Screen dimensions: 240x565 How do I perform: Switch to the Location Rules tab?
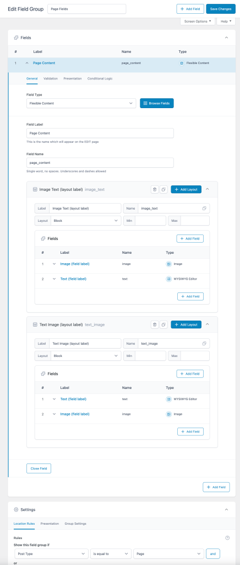tap(24, 523)
